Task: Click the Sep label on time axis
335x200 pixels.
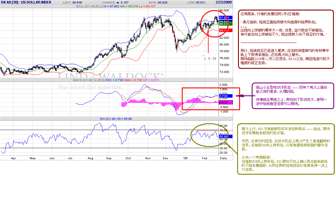Action: click(109, 158)
